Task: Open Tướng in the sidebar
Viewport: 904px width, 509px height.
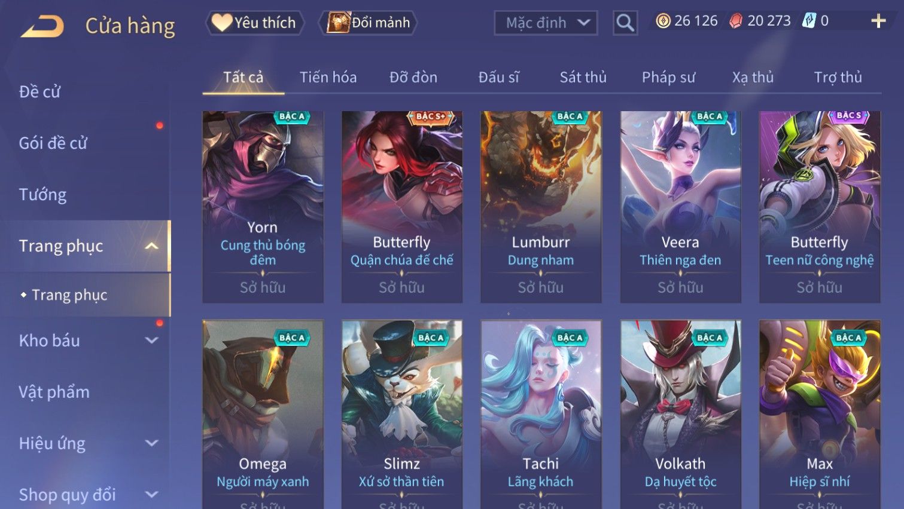Action: (42, 195)
